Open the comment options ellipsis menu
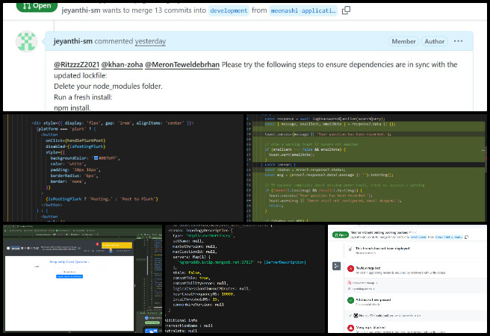This screenshot has width=490, height=336. point(459,41)
